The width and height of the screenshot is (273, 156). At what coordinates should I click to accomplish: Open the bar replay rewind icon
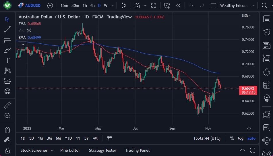pos(178,5)
